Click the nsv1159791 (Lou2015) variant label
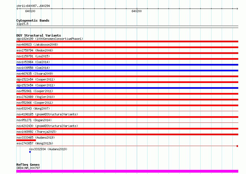 pos(33,56)
